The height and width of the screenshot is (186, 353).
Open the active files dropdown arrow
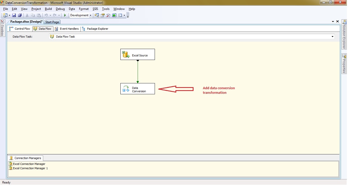pyautogui.click(x=333, y=22)
